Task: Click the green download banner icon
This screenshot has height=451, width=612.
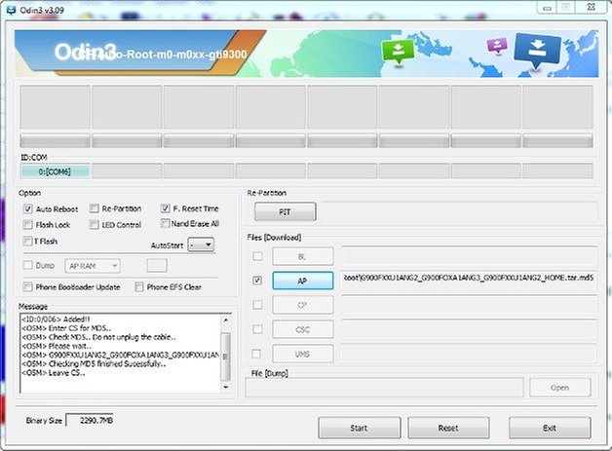Action: (398, 51)
